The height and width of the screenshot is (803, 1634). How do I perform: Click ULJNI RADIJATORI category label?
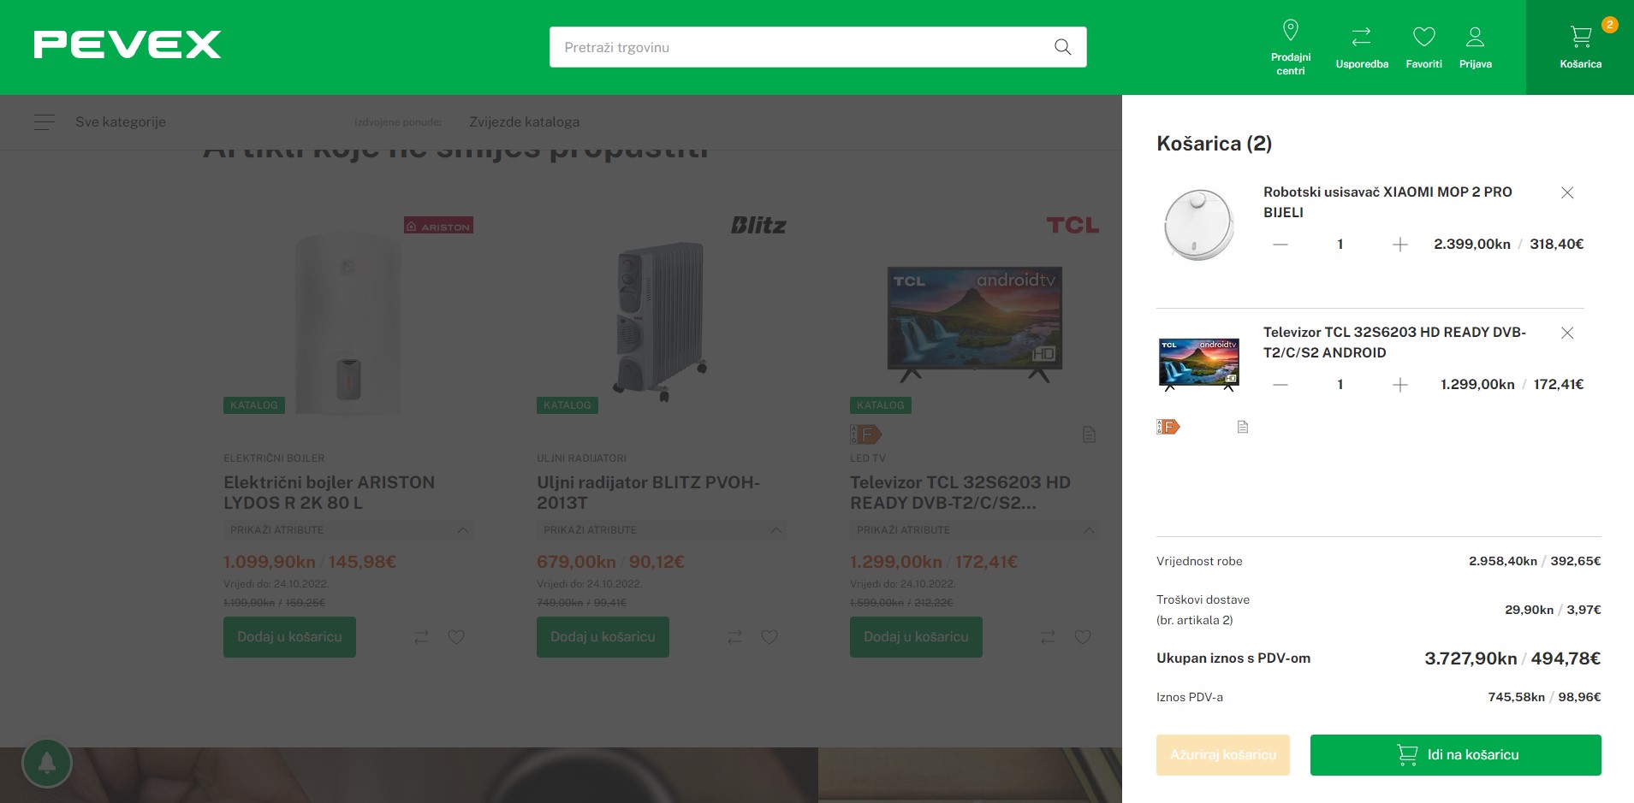click(581, 458)
